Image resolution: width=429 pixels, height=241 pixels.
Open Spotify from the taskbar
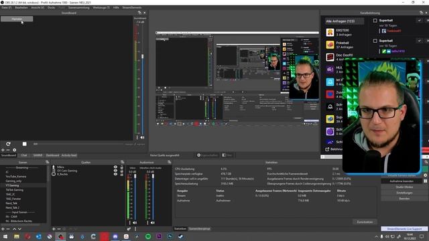coord(148,236)
